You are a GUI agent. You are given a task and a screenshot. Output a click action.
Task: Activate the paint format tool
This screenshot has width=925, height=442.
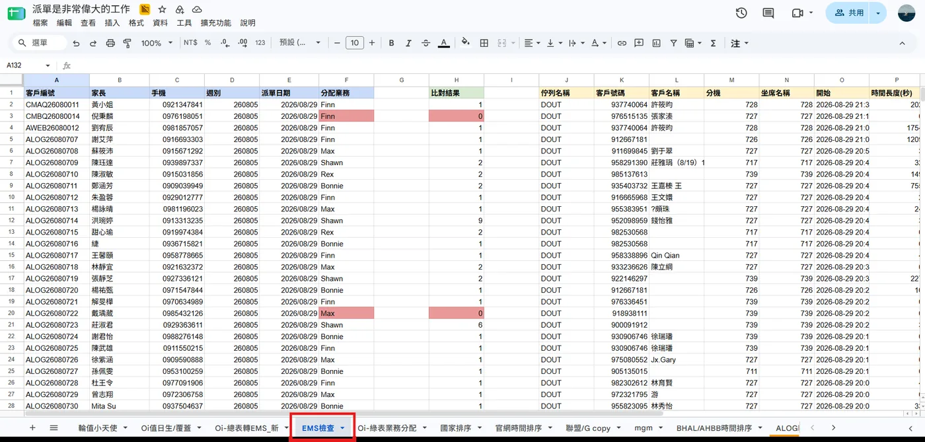[x=128, y=43]
